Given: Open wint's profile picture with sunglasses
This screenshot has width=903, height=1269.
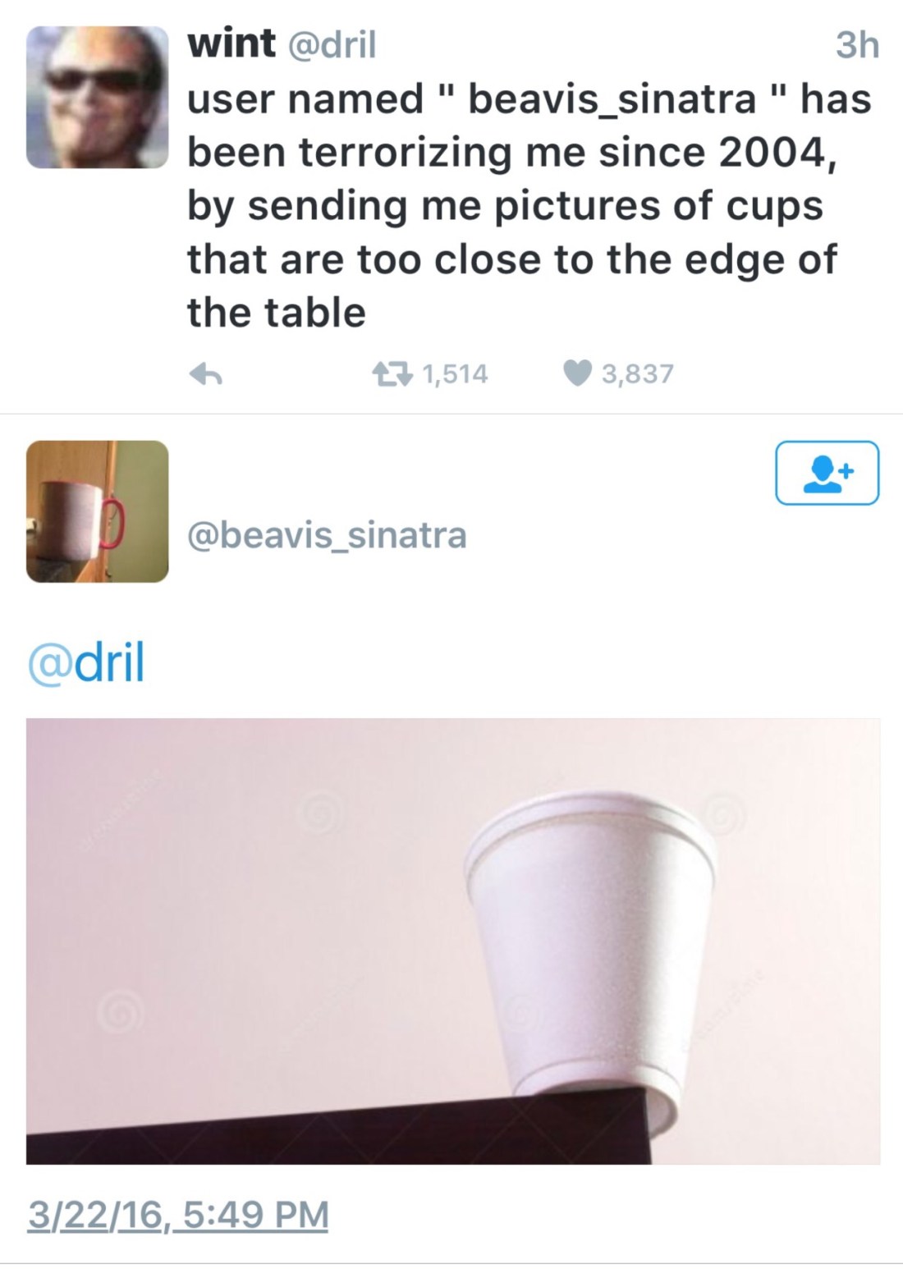Looking at the screenshot, I should point(98,97).
